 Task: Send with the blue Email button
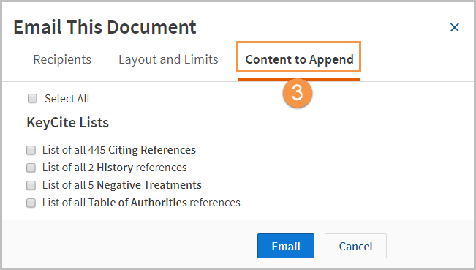[286, 246]
